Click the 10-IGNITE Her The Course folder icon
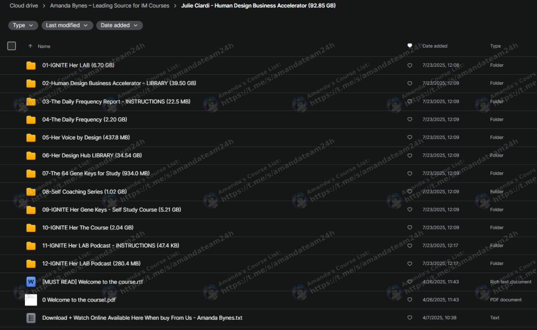 [x=31, y=228]
